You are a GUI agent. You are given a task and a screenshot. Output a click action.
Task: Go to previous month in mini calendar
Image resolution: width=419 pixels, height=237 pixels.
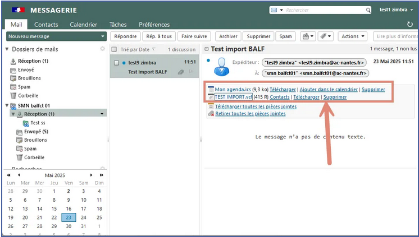17,174
